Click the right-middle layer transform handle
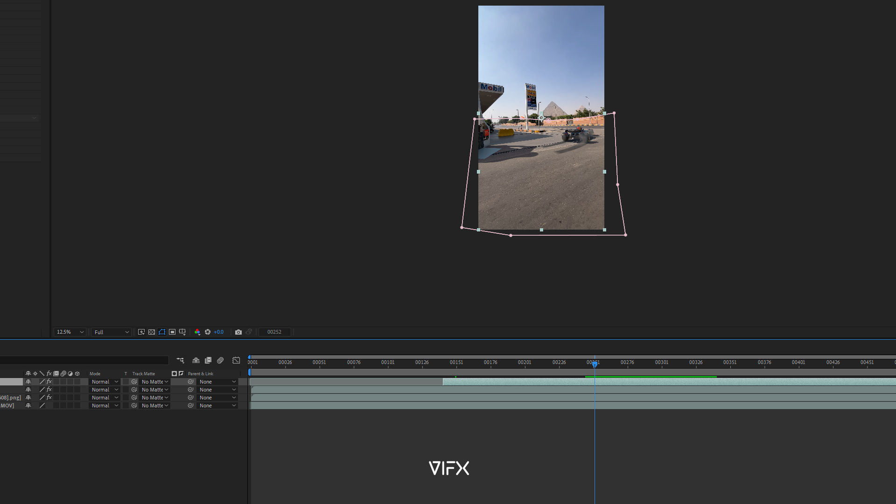 pos(605,172)
